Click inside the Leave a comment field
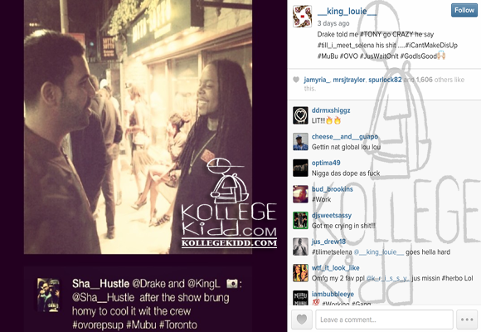The width and height of the screenshot is (481, 332). coord(384,320)
